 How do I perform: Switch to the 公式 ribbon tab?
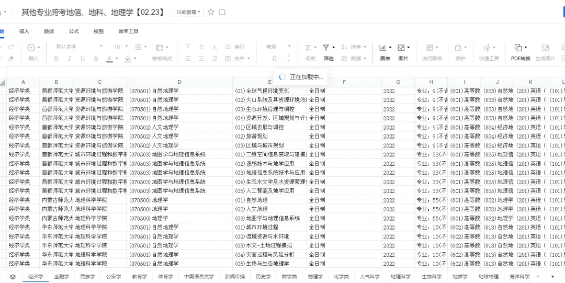click(x=74, y=31)
